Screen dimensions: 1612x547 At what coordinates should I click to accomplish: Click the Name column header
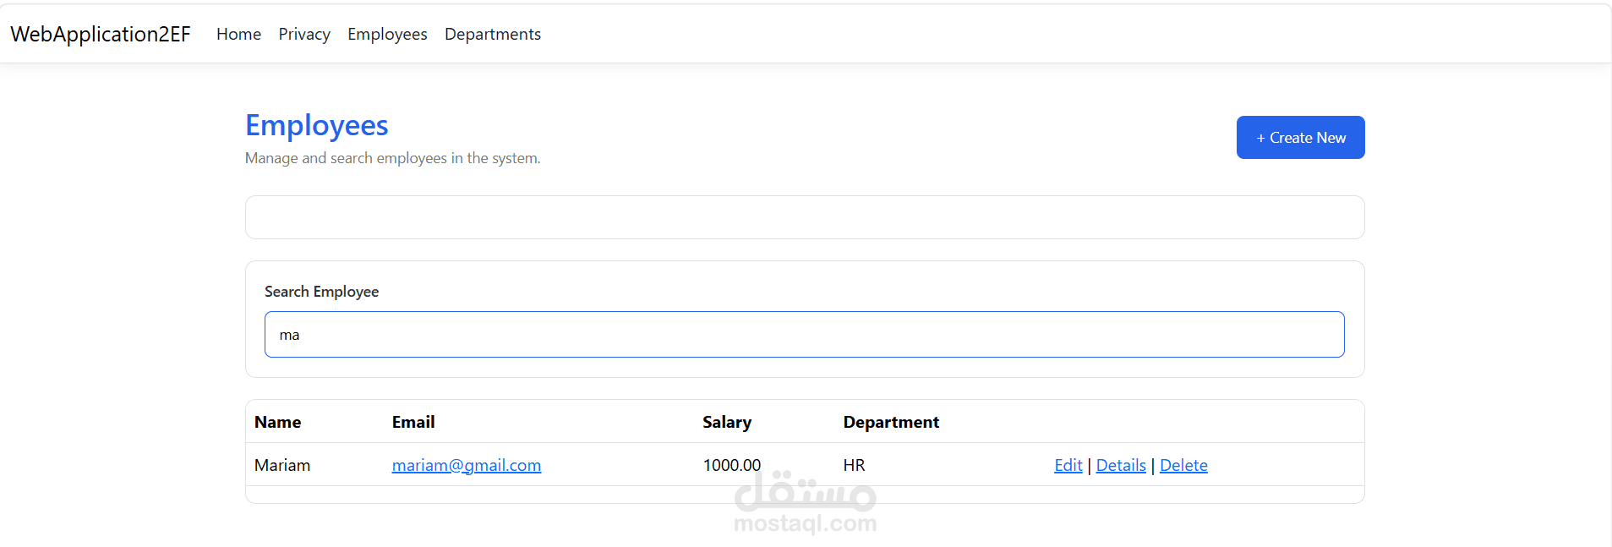point(277,422)
